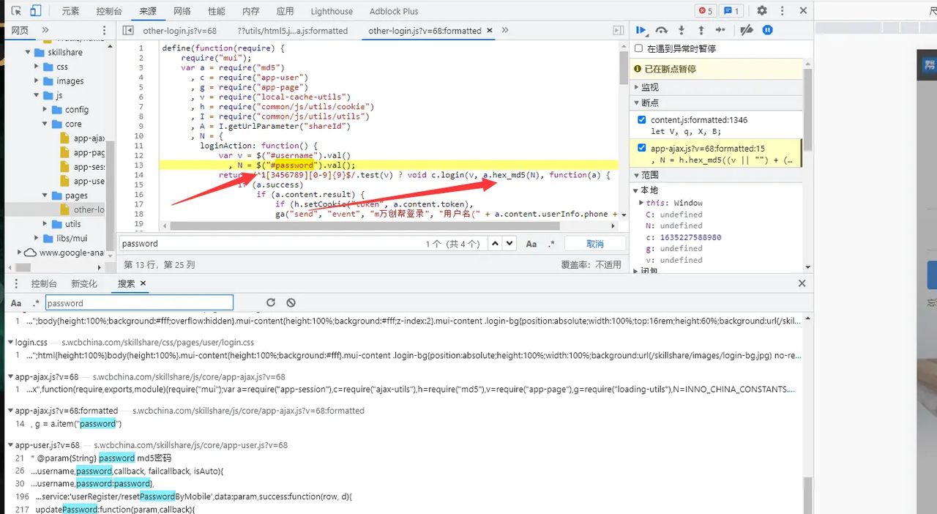The width and height of the screenshot is (937, 514).
Task: Deactivate all breakpoints icon
Action: (x=746, y=31)
